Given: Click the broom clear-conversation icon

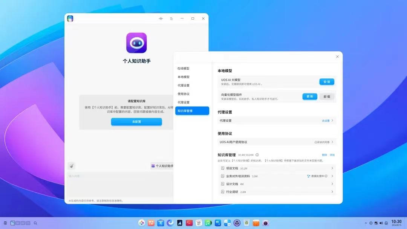Looking at the screenshot, I should pyautogui.click(x=71, y=166).
